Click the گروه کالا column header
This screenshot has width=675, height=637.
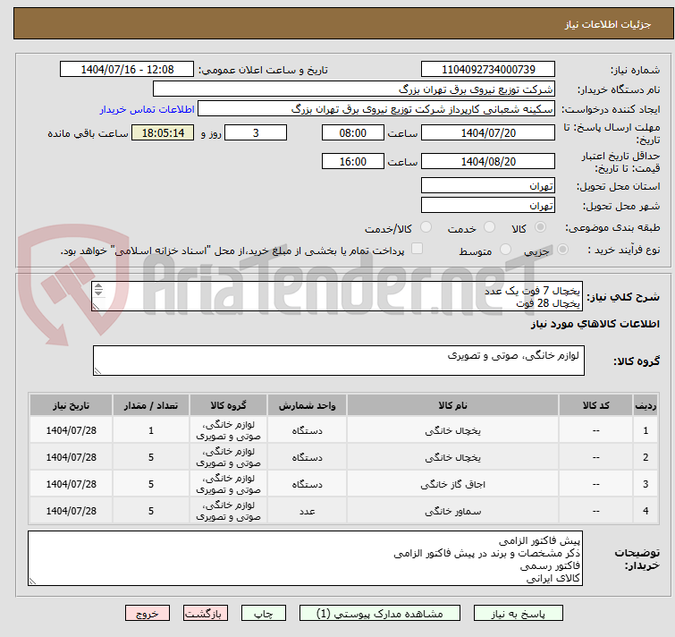228,405
